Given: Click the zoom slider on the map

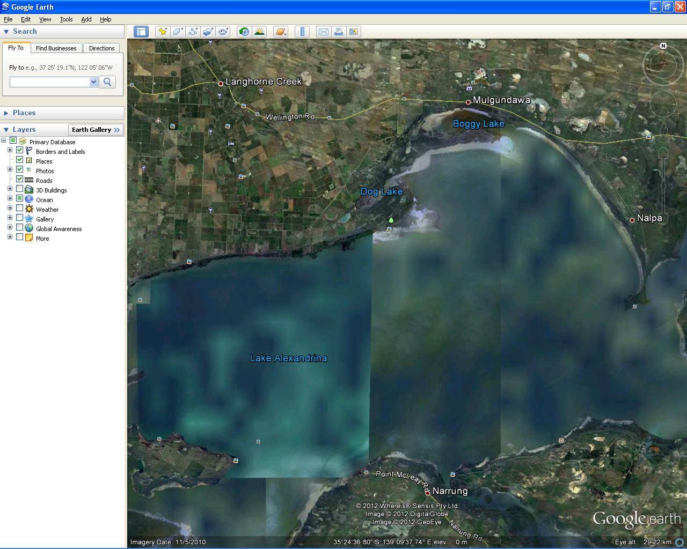Looking at the screenshot, I should point(663,185).
